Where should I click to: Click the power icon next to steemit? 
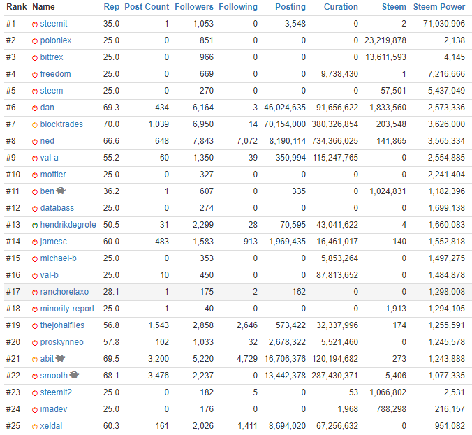pos(35,24)
